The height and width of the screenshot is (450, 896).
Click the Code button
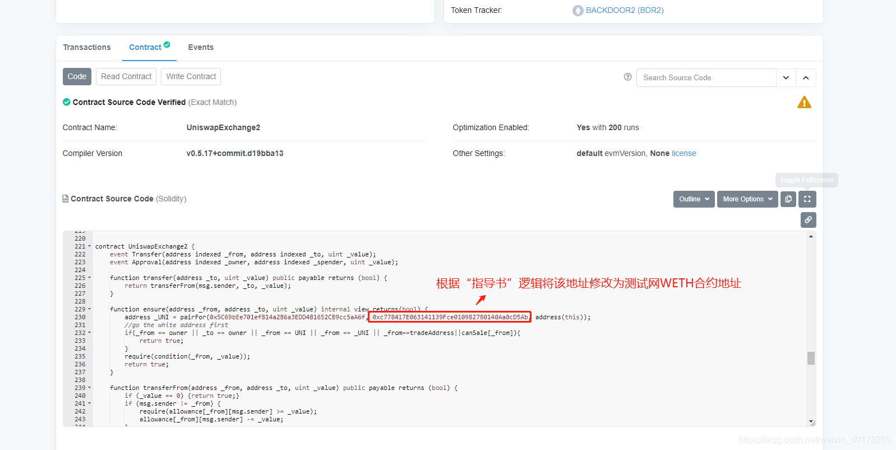pyautogui.click(x=77, y=76)
